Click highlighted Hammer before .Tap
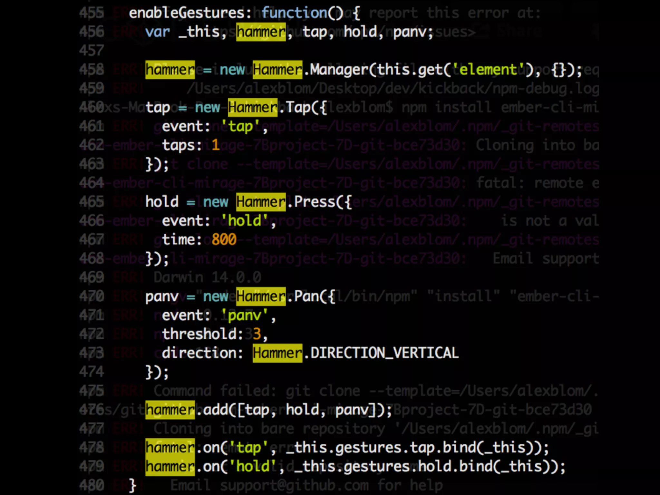The width and height of the screenshot is (660, 495). tap(252, 107)
